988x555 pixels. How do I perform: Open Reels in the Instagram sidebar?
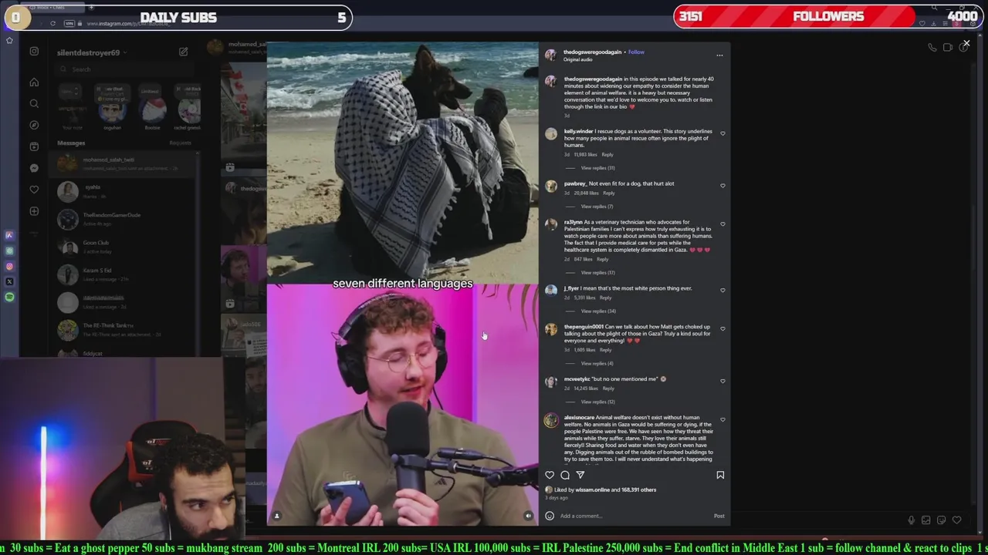click(x=34, y=146)
